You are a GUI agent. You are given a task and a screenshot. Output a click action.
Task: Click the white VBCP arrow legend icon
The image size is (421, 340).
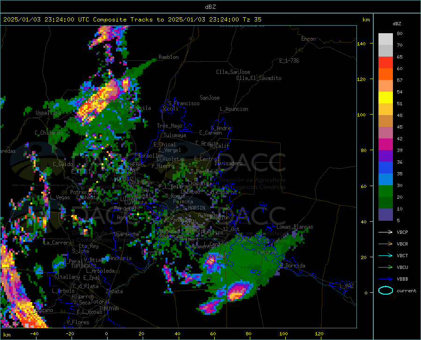[385, 232]
